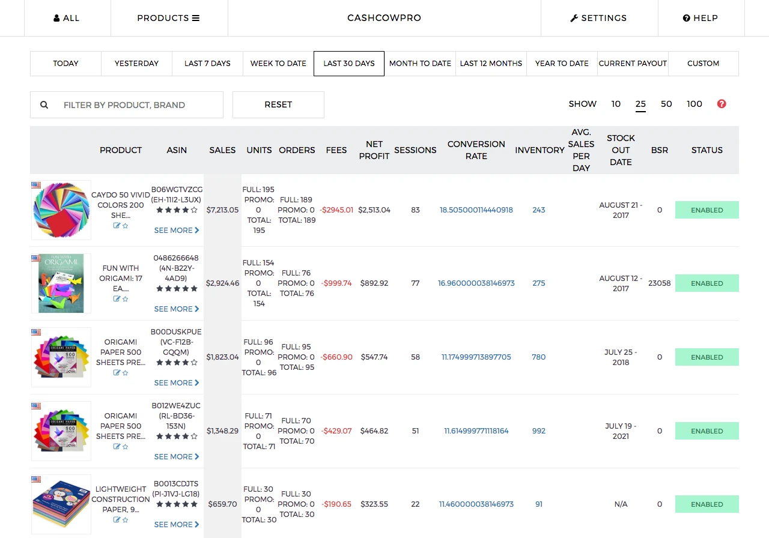Switch to the Today date range tab
Screen dimensions: 769x538
point(65,64)
